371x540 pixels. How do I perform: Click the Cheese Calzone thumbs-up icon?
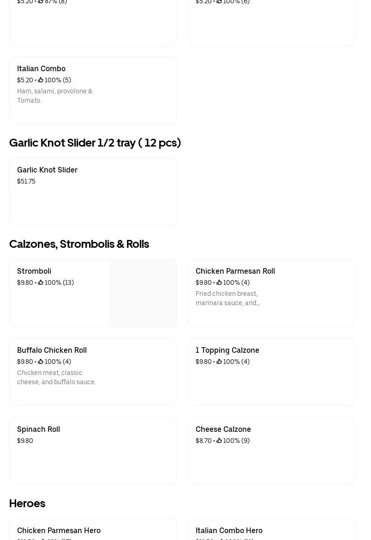coord(219,441)
